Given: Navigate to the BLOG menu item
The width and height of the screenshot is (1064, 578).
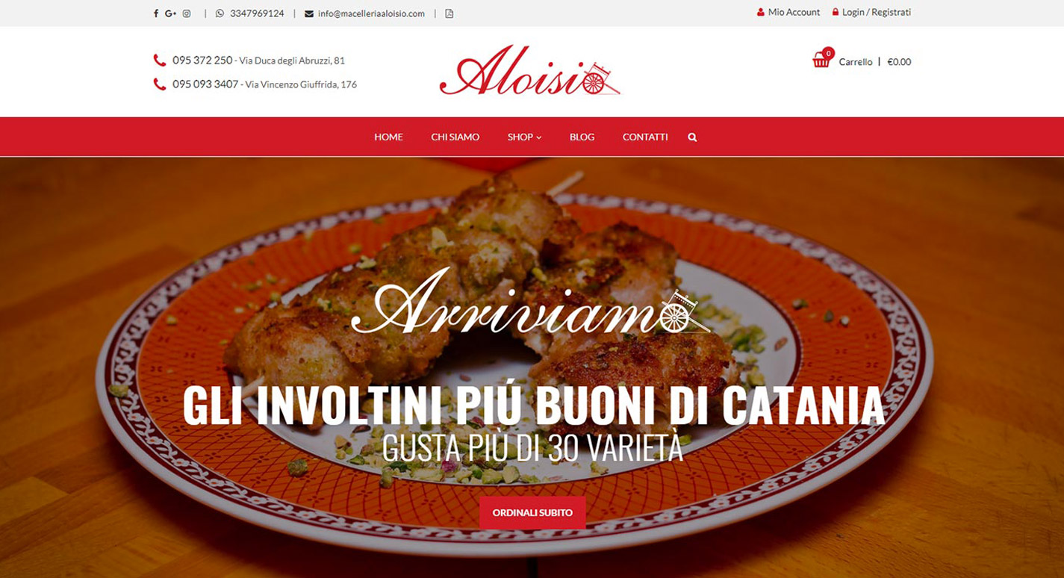Looking at the screenshot, I should (x=582, y=137).
